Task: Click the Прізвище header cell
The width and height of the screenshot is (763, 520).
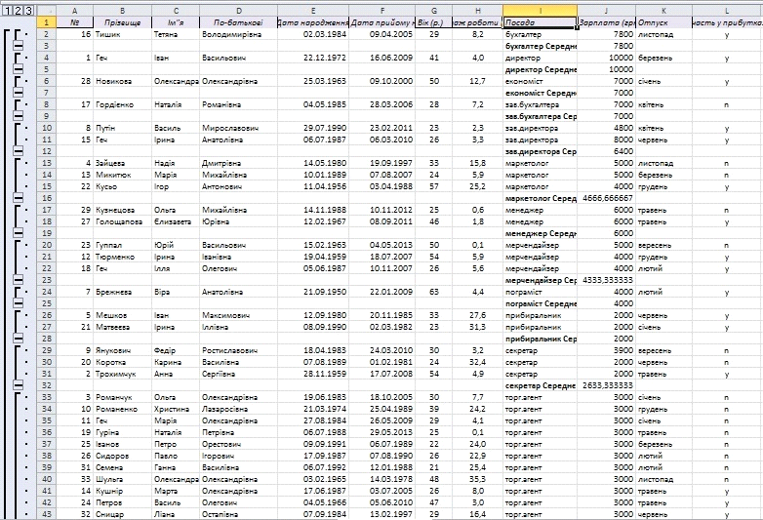Action: click(x=122, y=22)
